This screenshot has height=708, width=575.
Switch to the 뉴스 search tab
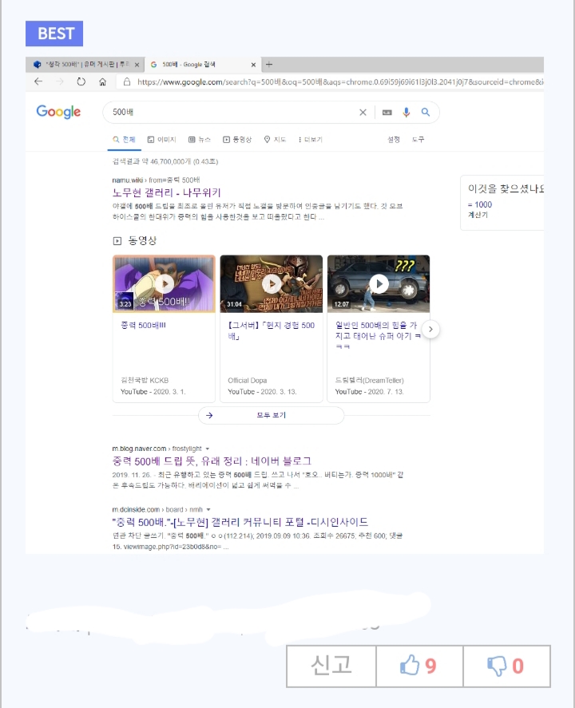click(200, 140)
